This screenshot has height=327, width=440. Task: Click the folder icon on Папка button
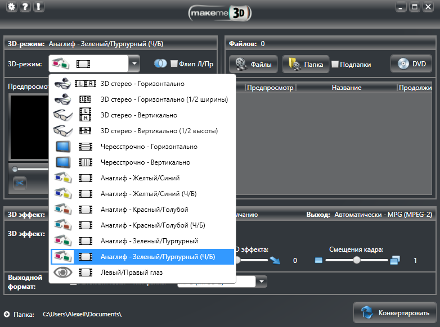294,64
